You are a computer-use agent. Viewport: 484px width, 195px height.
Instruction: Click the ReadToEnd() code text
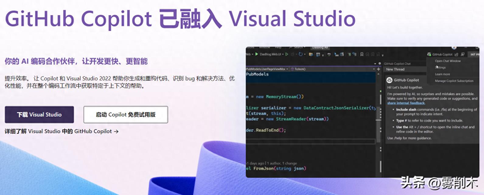coord(271,130)
